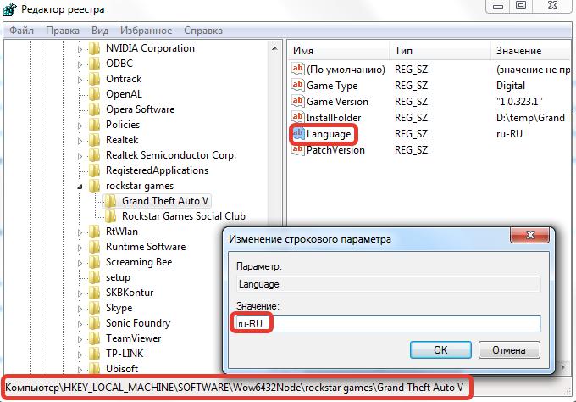Click the Game Version string value icon
This screenshot has width=576, height=402.
(x=297, y=102)
